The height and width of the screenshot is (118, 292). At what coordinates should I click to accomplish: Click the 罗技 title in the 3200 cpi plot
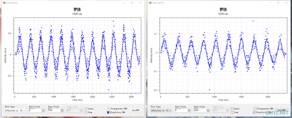tap(223, 9)
